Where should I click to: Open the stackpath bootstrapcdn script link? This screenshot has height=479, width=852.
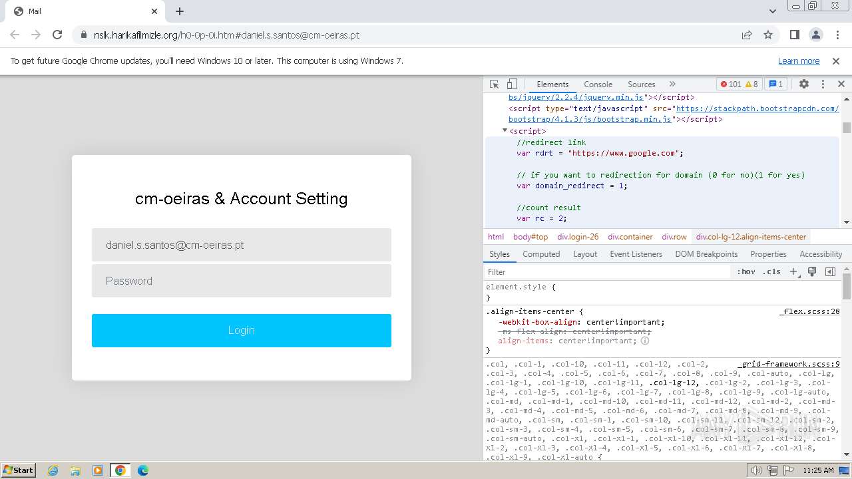point(674,114)
